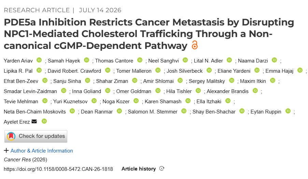308x179 pixels.
Task: Expand the Author & Article Information section
Action: pyautogui.click(x=42, y=151)
